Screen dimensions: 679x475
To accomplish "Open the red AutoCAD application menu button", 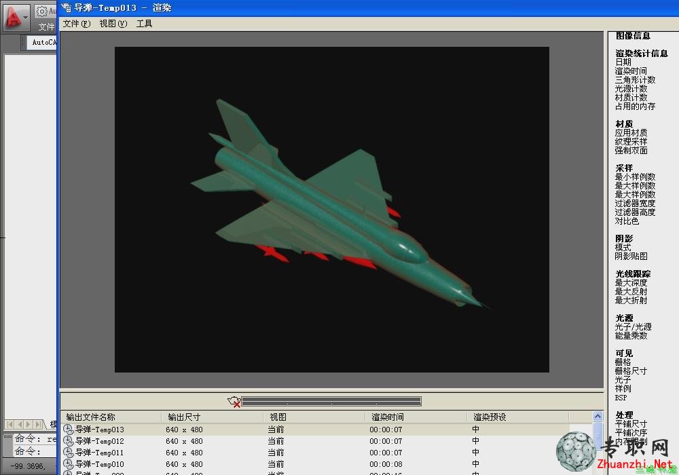I will (16, 18).
